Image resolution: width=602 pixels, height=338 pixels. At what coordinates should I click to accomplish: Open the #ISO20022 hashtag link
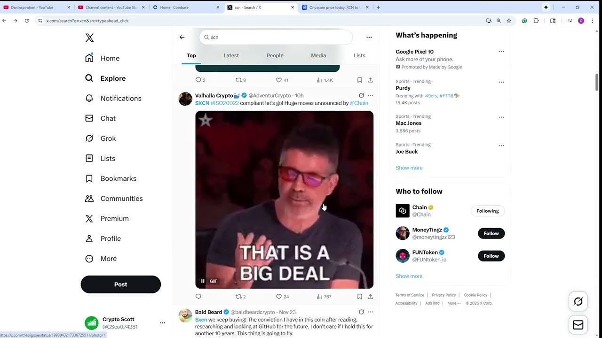tap(225, 103)
